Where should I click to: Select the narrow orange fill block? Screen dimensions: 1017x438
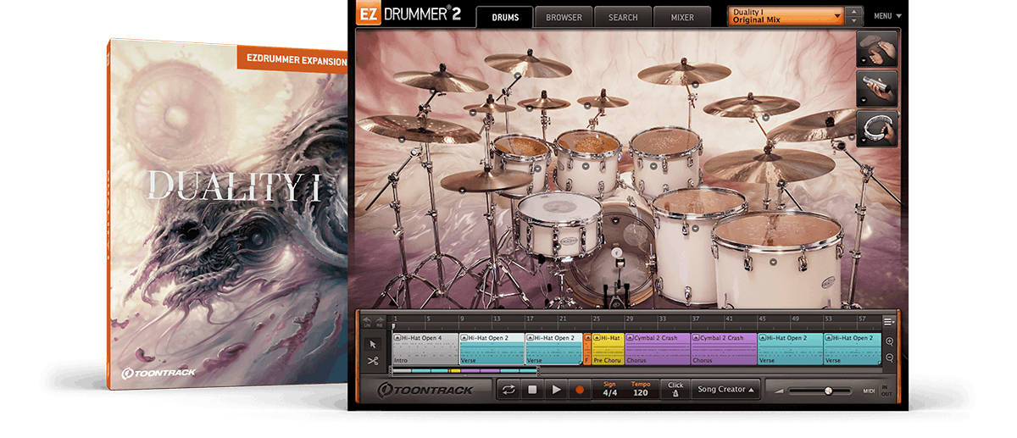pyautogui.click(x=587, y=349)
